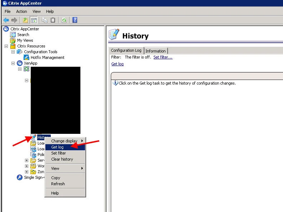
Task: Click the Worker Groups folder icon
Action: pyautogui.click(x=33, y=166)
